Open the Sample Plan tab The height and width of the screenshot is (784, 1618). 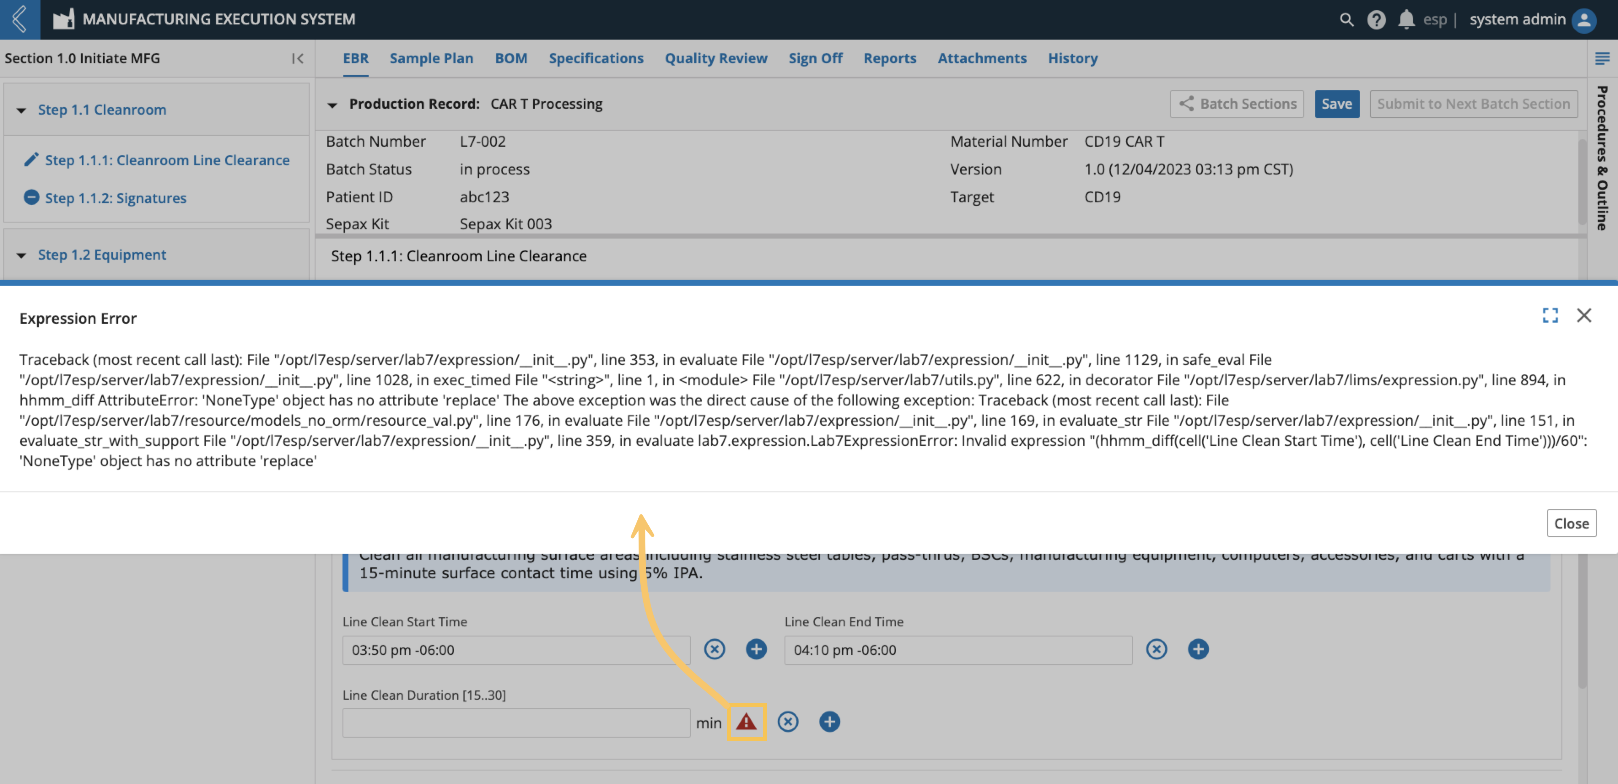coord(431,58)
